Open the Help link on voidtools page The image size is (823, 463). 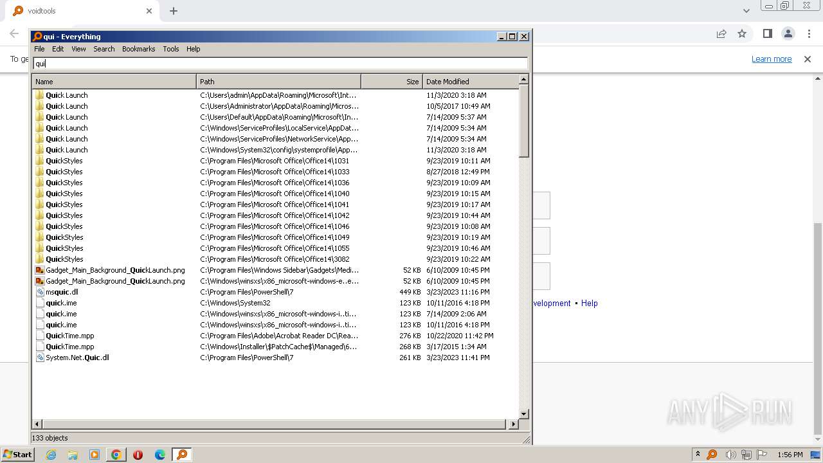click(590, 304)
